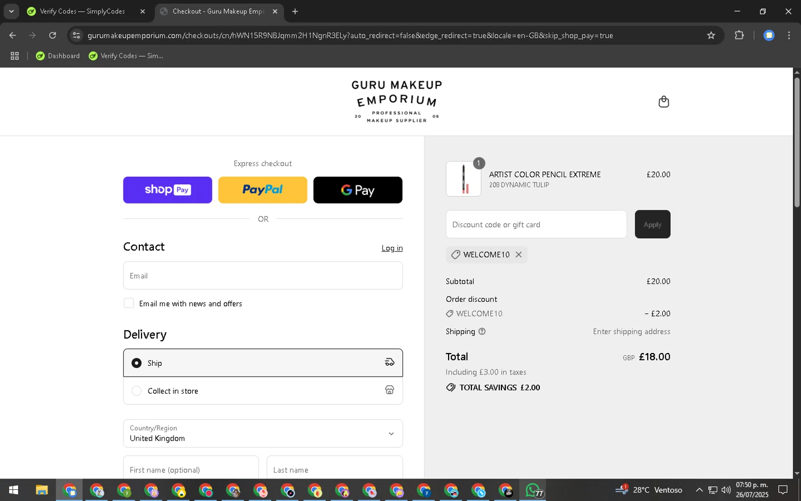Open a new browser tab
801x501 pixels.
pyautogui.click(x=295, y=11)
